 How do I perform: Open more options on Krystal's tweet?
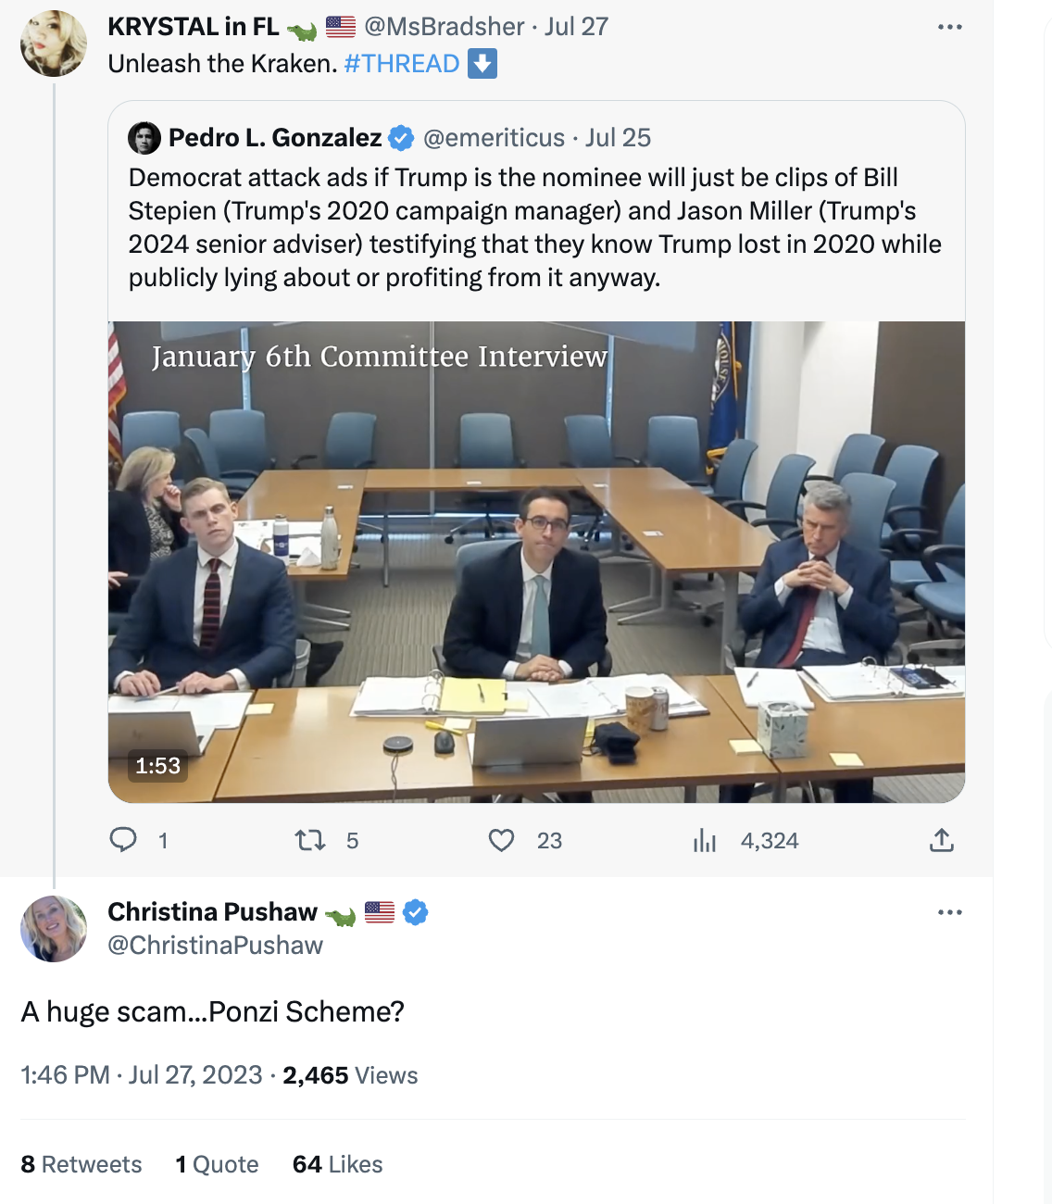[x=949, y=27]
